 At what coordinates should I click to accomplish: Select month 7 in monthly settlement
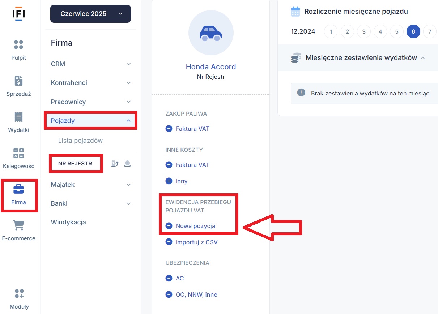(x=430, y=31)
